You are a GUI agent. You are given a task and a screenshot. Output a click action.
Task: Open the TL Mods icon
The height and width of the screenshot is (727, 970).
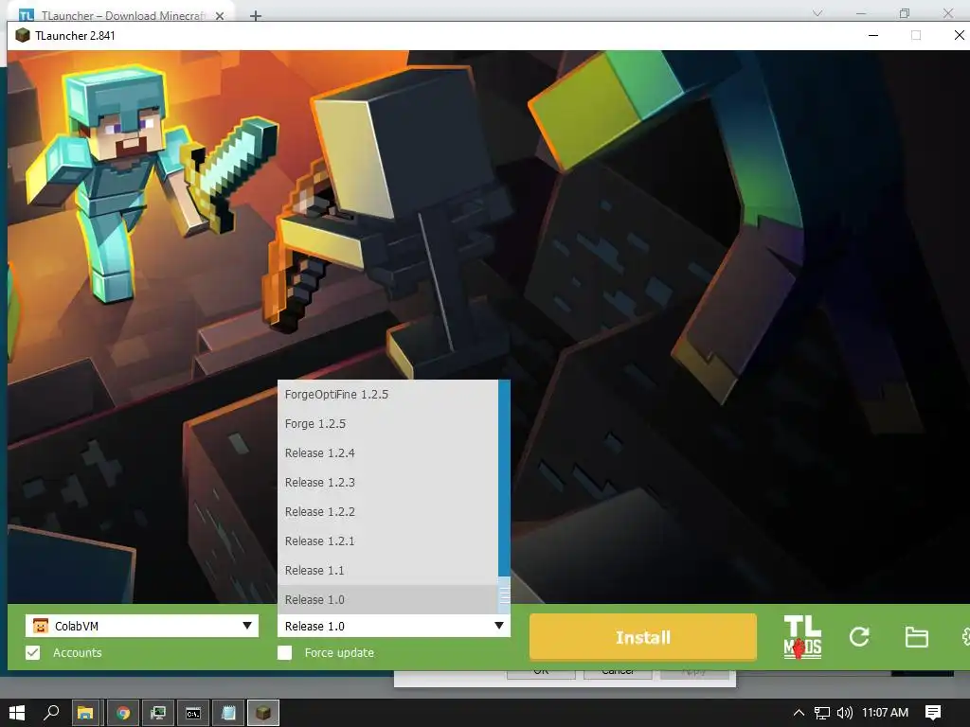tap(802, 637)
